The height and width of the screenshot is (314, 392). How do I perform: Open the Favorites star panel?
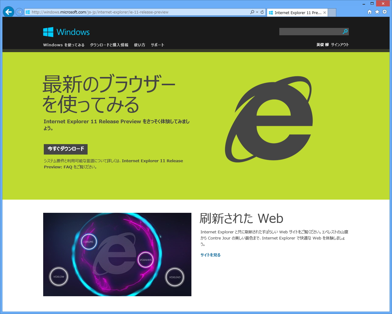(x=377, y=12)
